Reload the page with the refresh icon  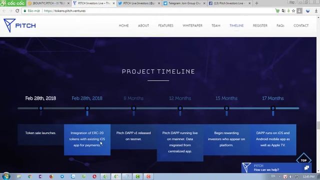pos(17,11)
